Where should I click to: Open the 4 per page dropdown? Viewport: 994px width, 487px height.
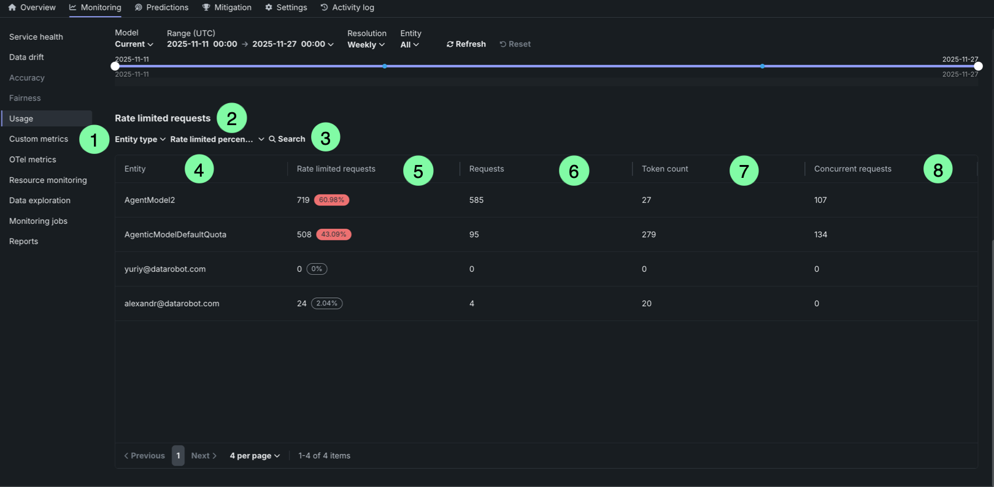click(255, 456)
